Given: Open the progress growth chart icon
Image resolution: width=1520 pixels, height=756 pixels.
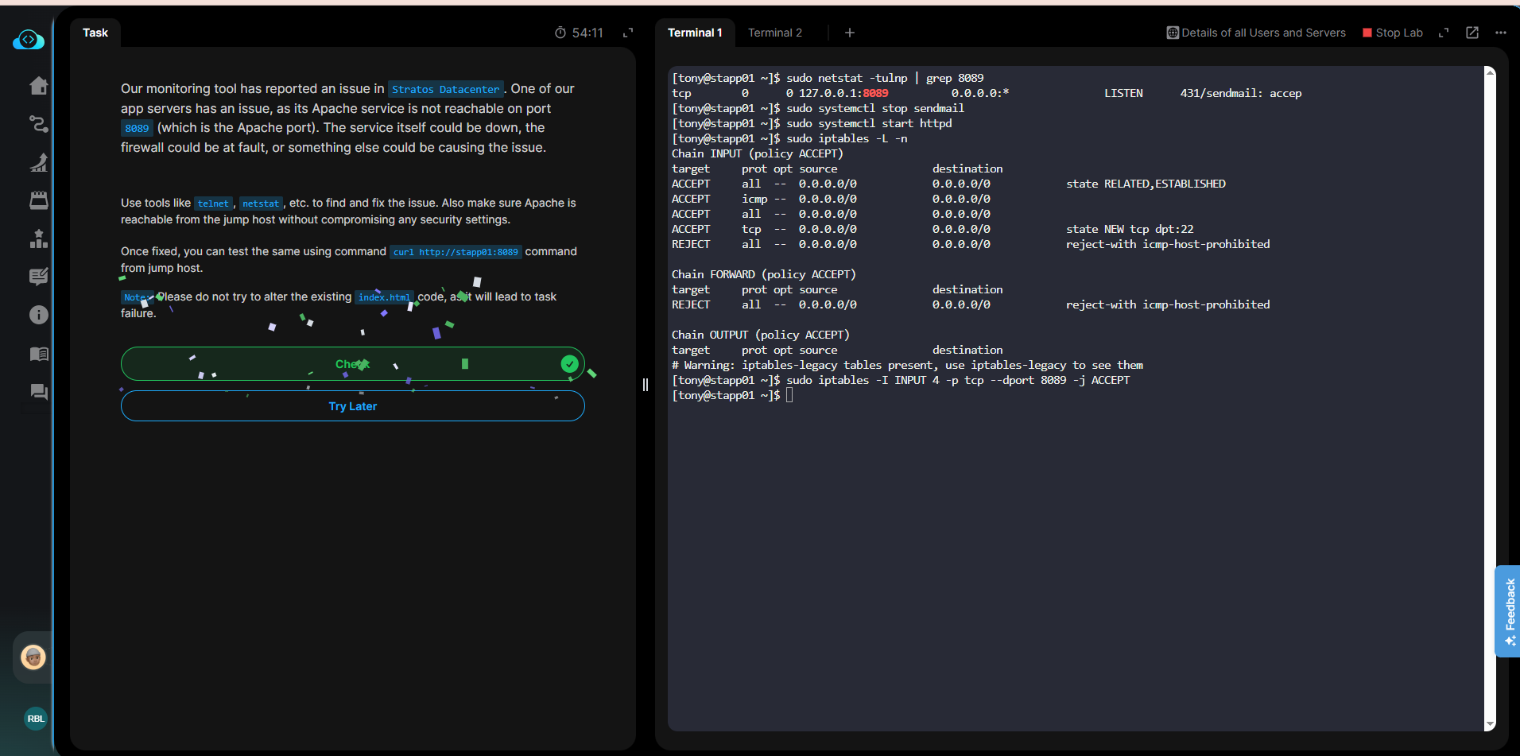Looking at the screenshot, I should coord(38,162).
